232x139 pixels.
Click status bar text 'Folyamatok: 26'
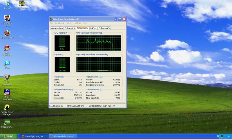56,106
